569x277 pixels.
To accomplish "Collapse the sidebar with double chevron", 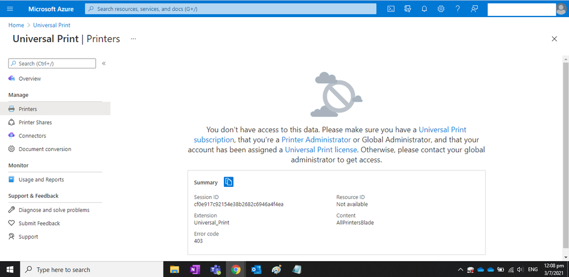I will 104,63.
